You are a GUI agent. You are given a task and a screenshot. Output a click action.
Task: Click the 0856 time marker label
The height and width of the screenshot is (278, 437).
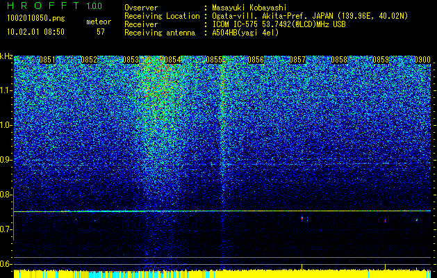(256, 60)
